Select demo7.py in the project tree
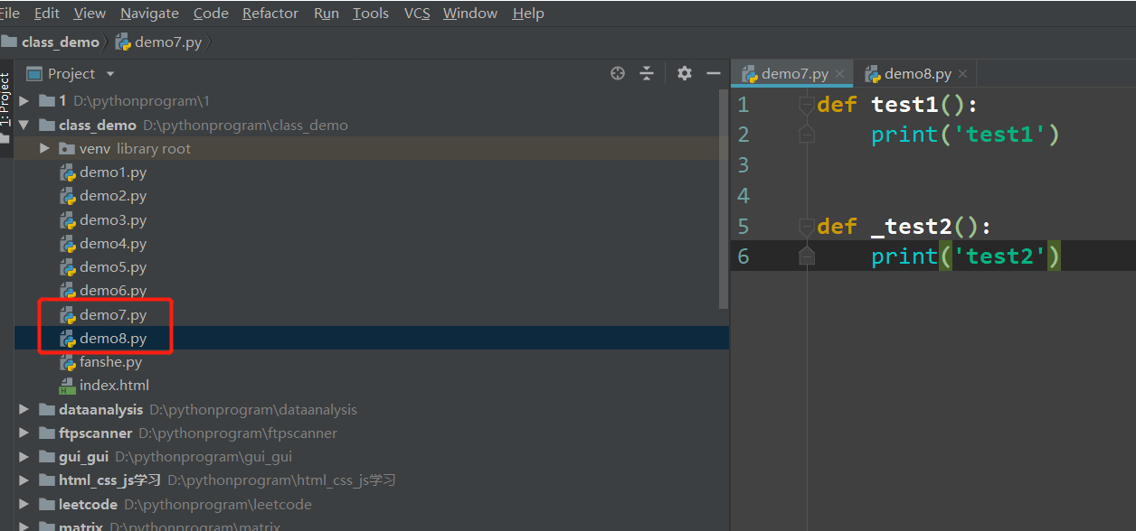The height and width of the screenshot is (531, 1136). tap(113, 314)
